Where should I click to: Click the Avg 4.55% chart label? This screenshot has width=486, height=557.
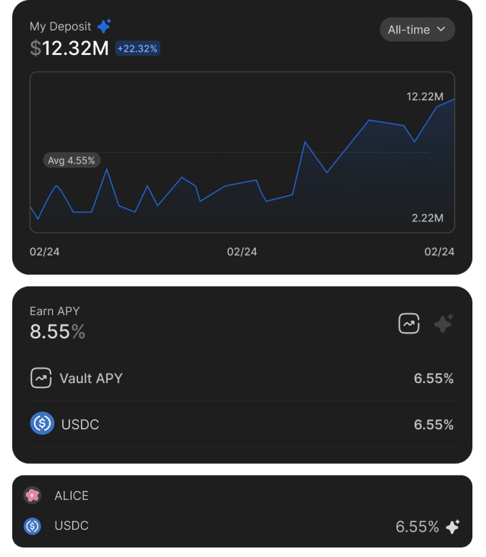coord(71,160)
